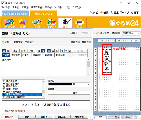Go to previous record 前へ
Viewport: 141px width, 120px height.
[x=116, y=117]
